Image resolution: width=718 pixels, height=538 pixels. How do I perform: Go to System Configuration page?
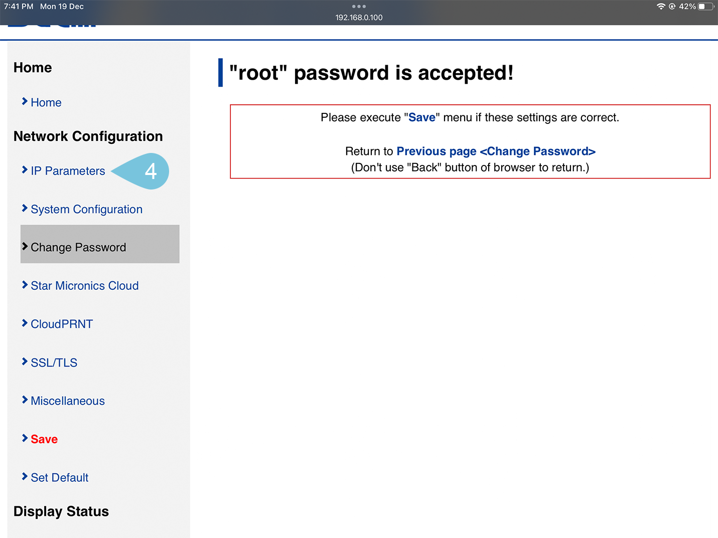click(86, 210)
